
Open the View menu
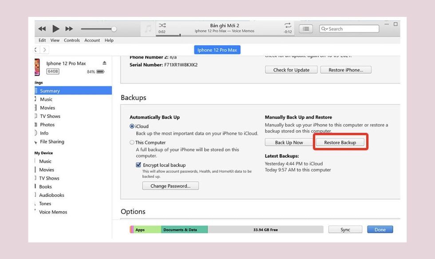tap(55, 40)
